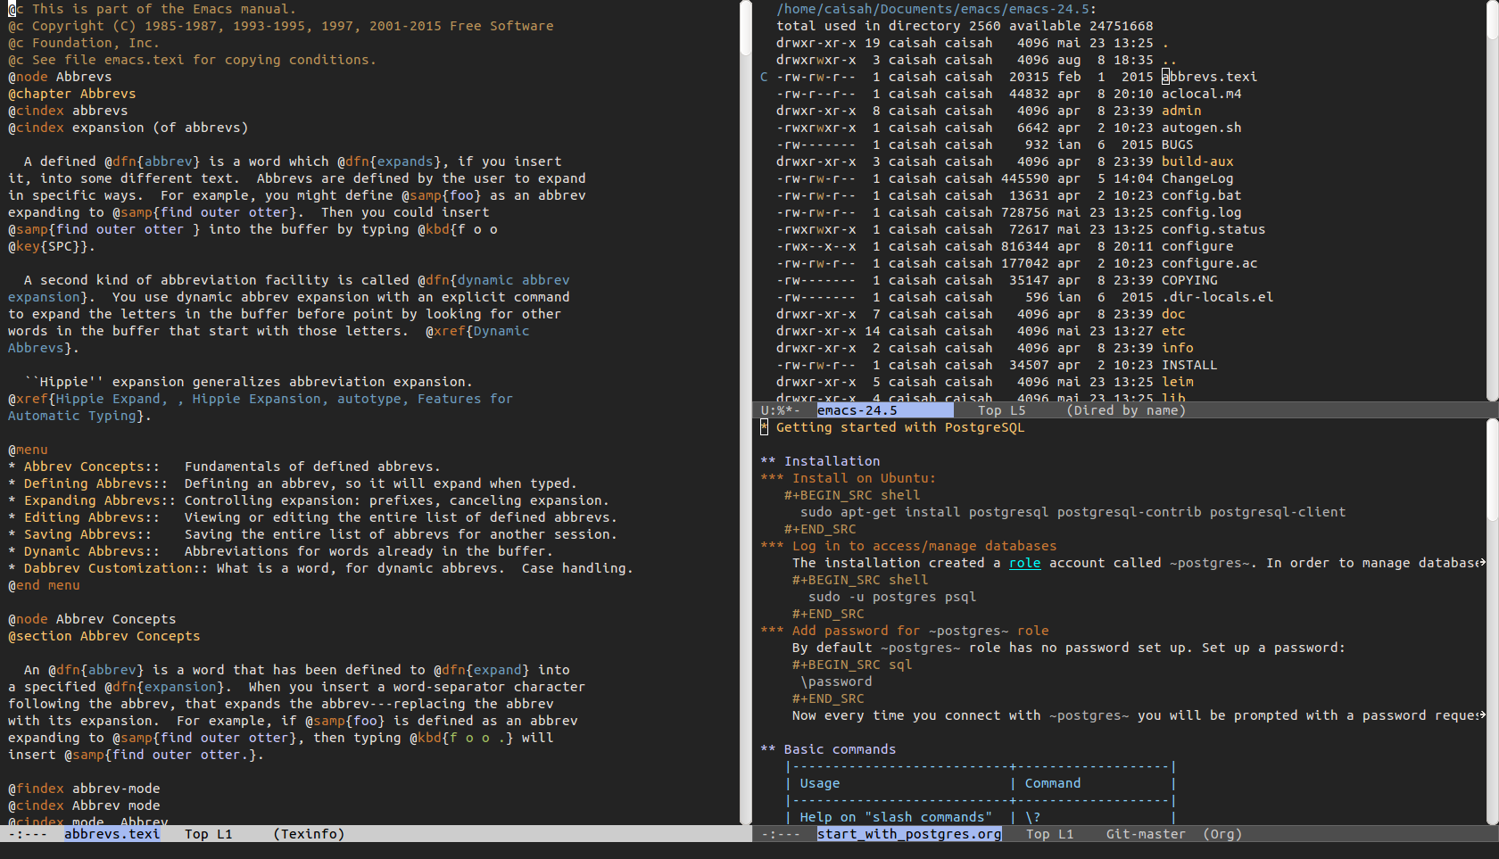
Task: Click the 'Command' table header cell
Action: click(1053, 783)
